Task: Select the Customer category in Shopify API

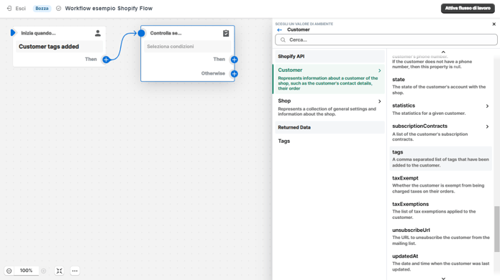Action: tap(329, 79)
